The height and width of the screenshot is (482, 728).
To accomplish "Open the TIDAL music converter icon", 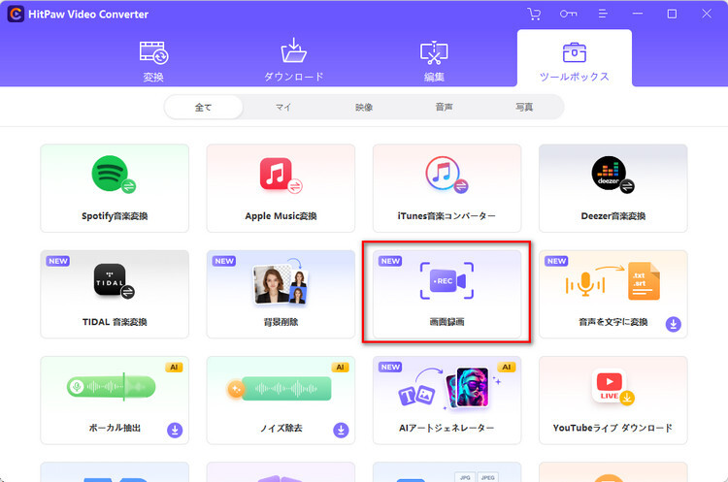I will pos(114,280).
